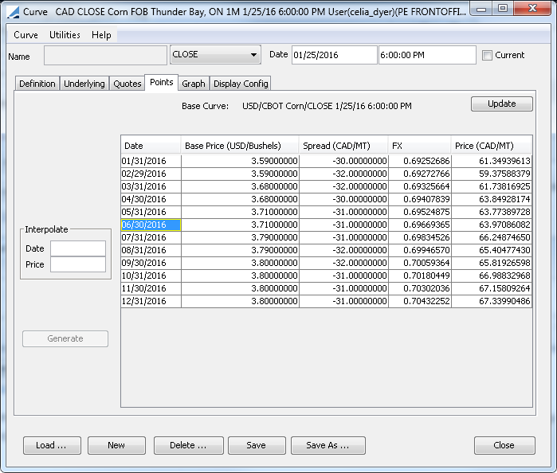Click the Save button

(x=257, y=445)
